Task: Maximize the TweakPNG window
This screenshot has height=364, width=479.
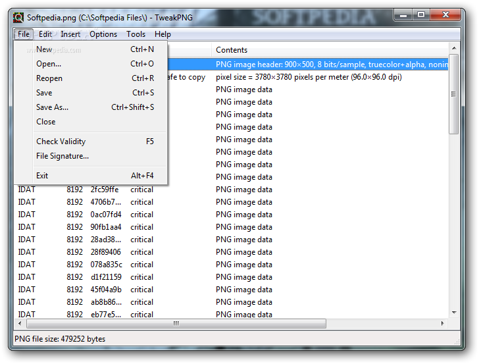Action: pyautogui.click(x=421, y=14)
